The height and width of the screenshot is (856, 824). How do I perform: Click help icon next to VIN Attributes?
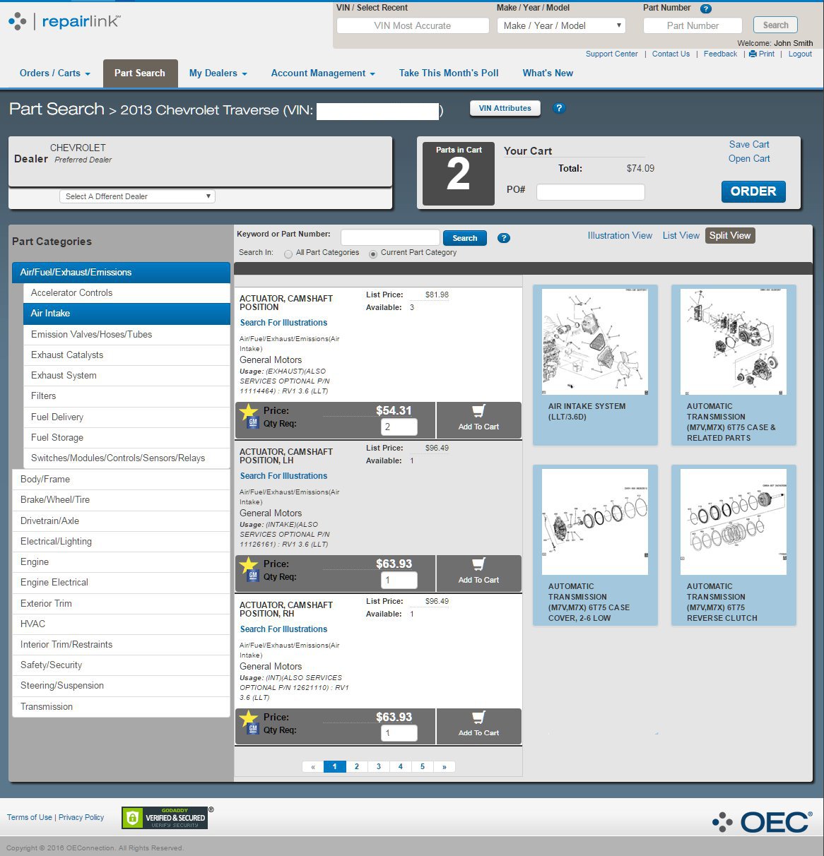coord(559,108)
